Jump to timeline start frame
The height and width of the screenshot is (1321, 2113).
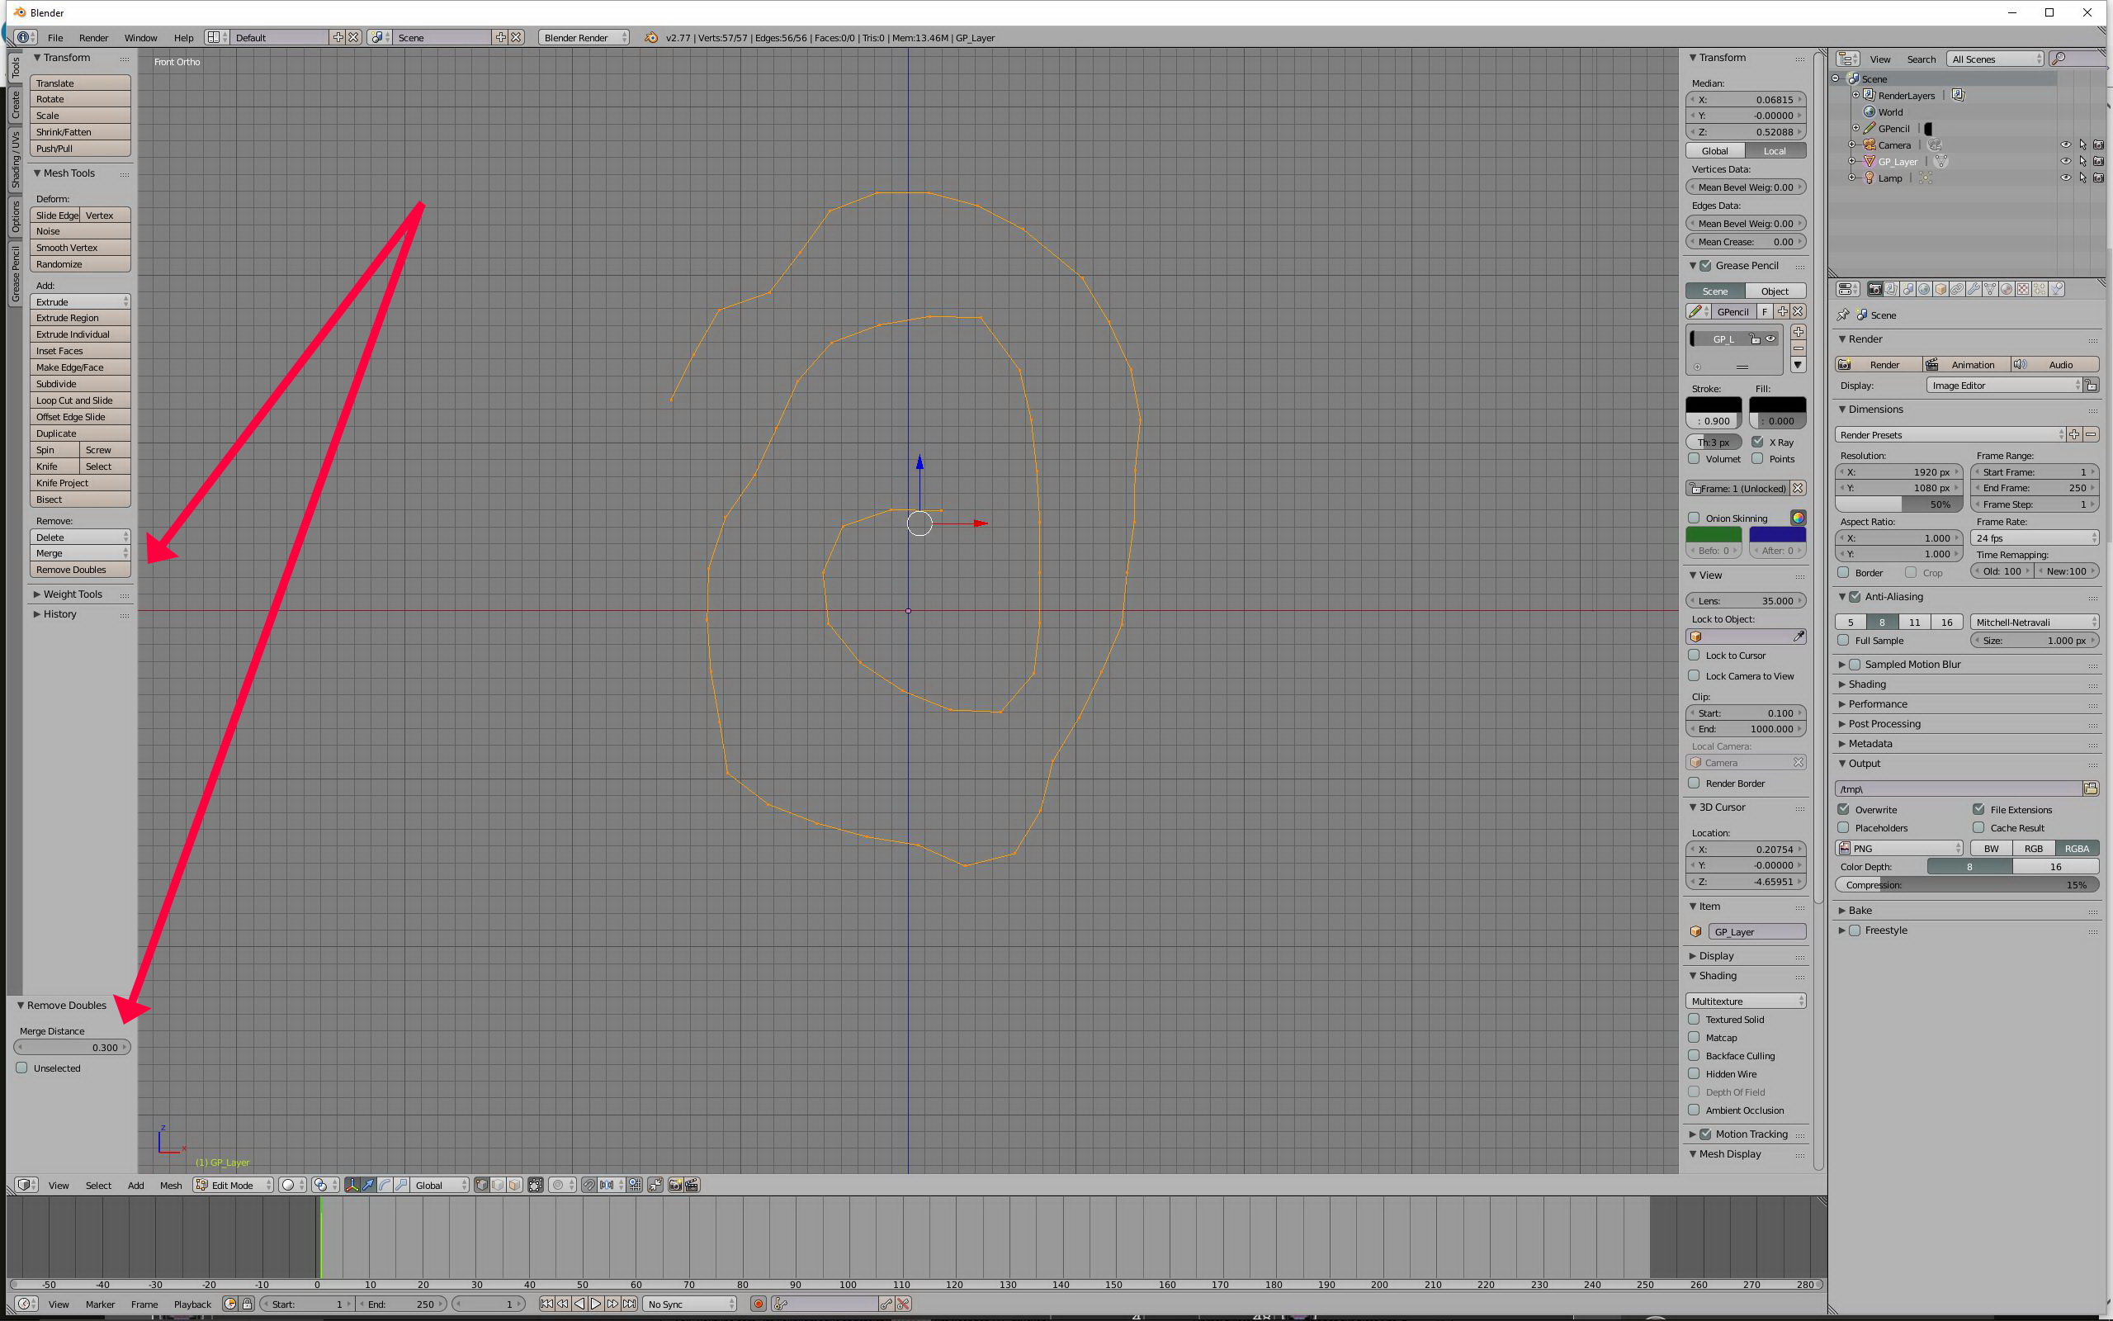546,1304
